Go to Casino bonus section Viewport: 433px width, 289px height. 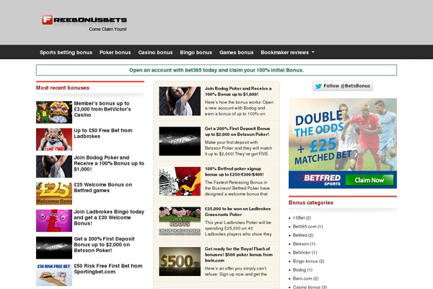155,52
